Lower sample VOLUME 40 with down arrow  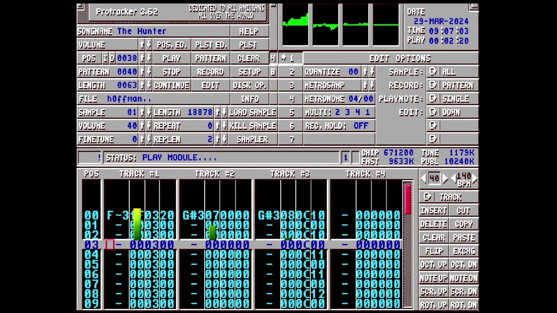tap(149, 126)
